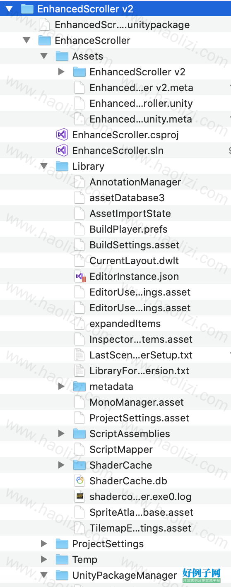
Task: Click the ShaderCache.db file icon
Action: (x=79, y=481)
